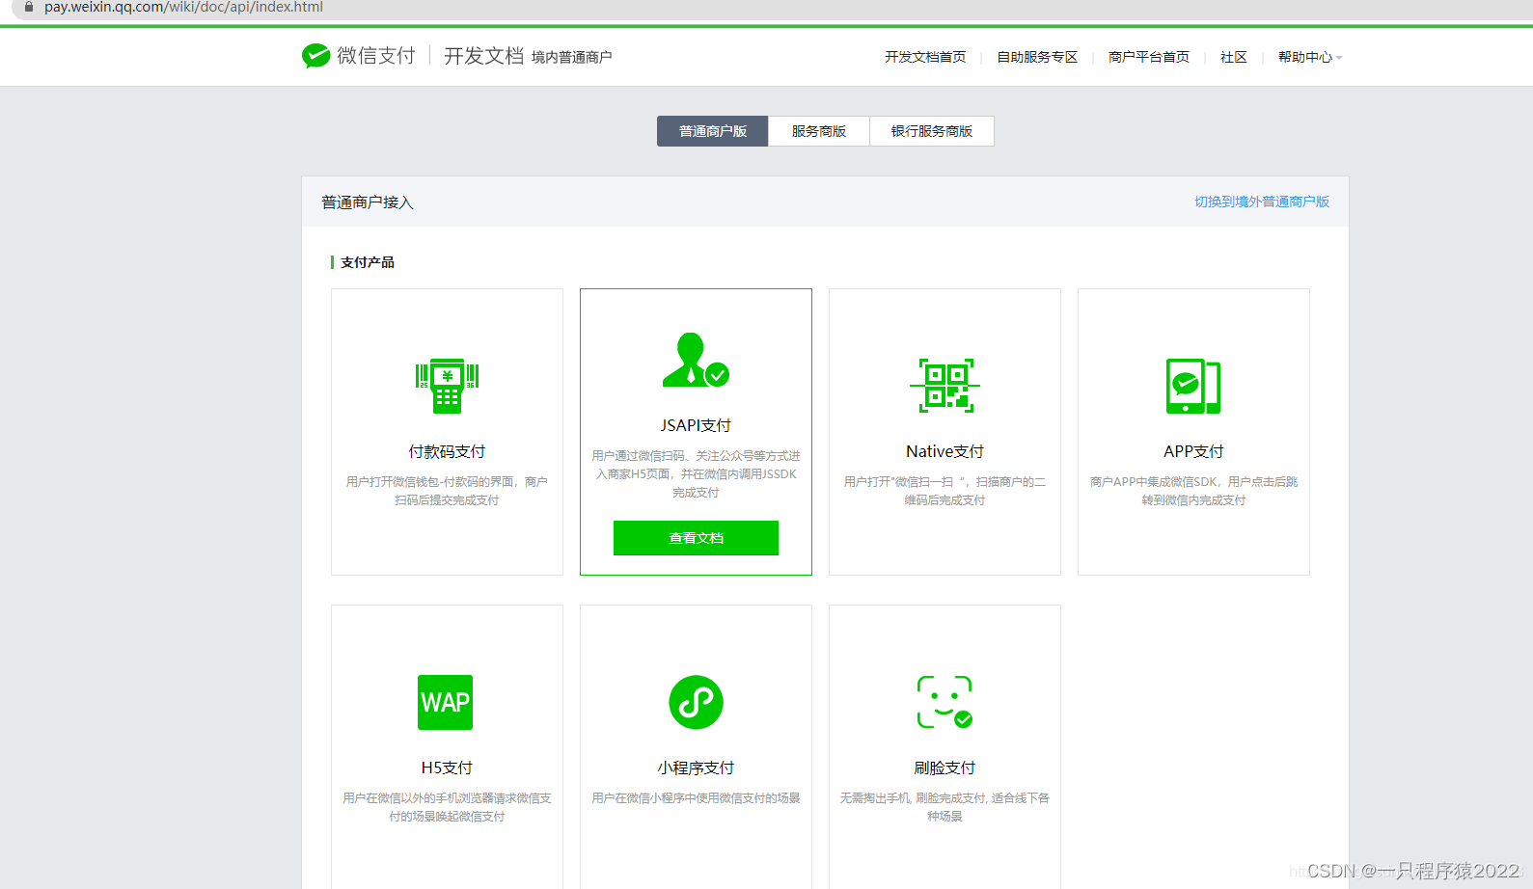
Task: Click the 开发文档 header title
Action: coord(483,56)
